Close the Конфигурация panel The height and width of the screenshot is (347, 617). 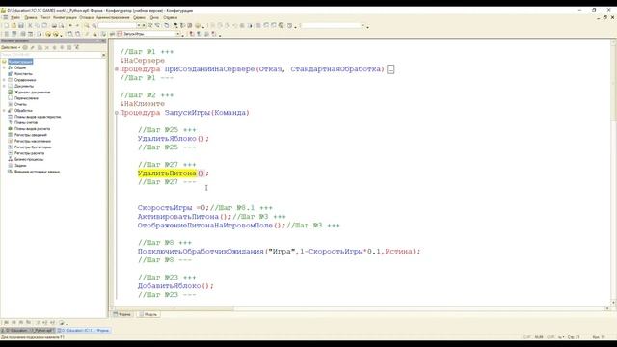pos(103,40)
